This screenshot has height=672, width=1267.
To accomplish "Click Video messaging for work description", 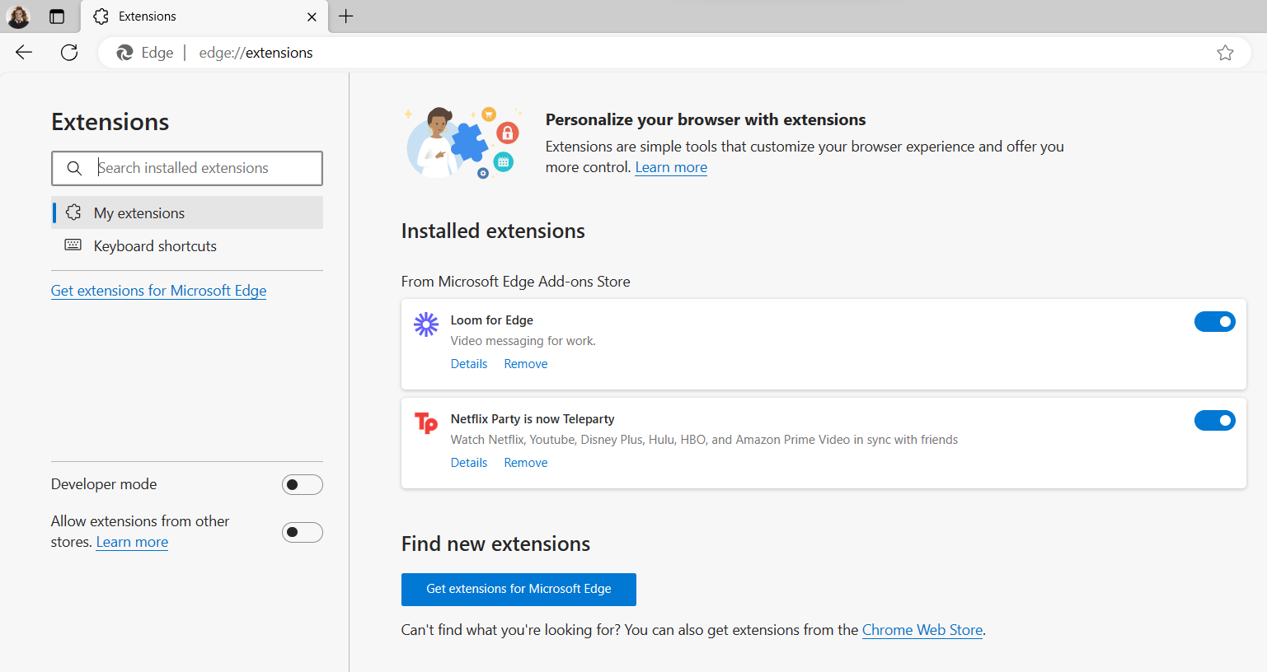I will pos(523,341).
